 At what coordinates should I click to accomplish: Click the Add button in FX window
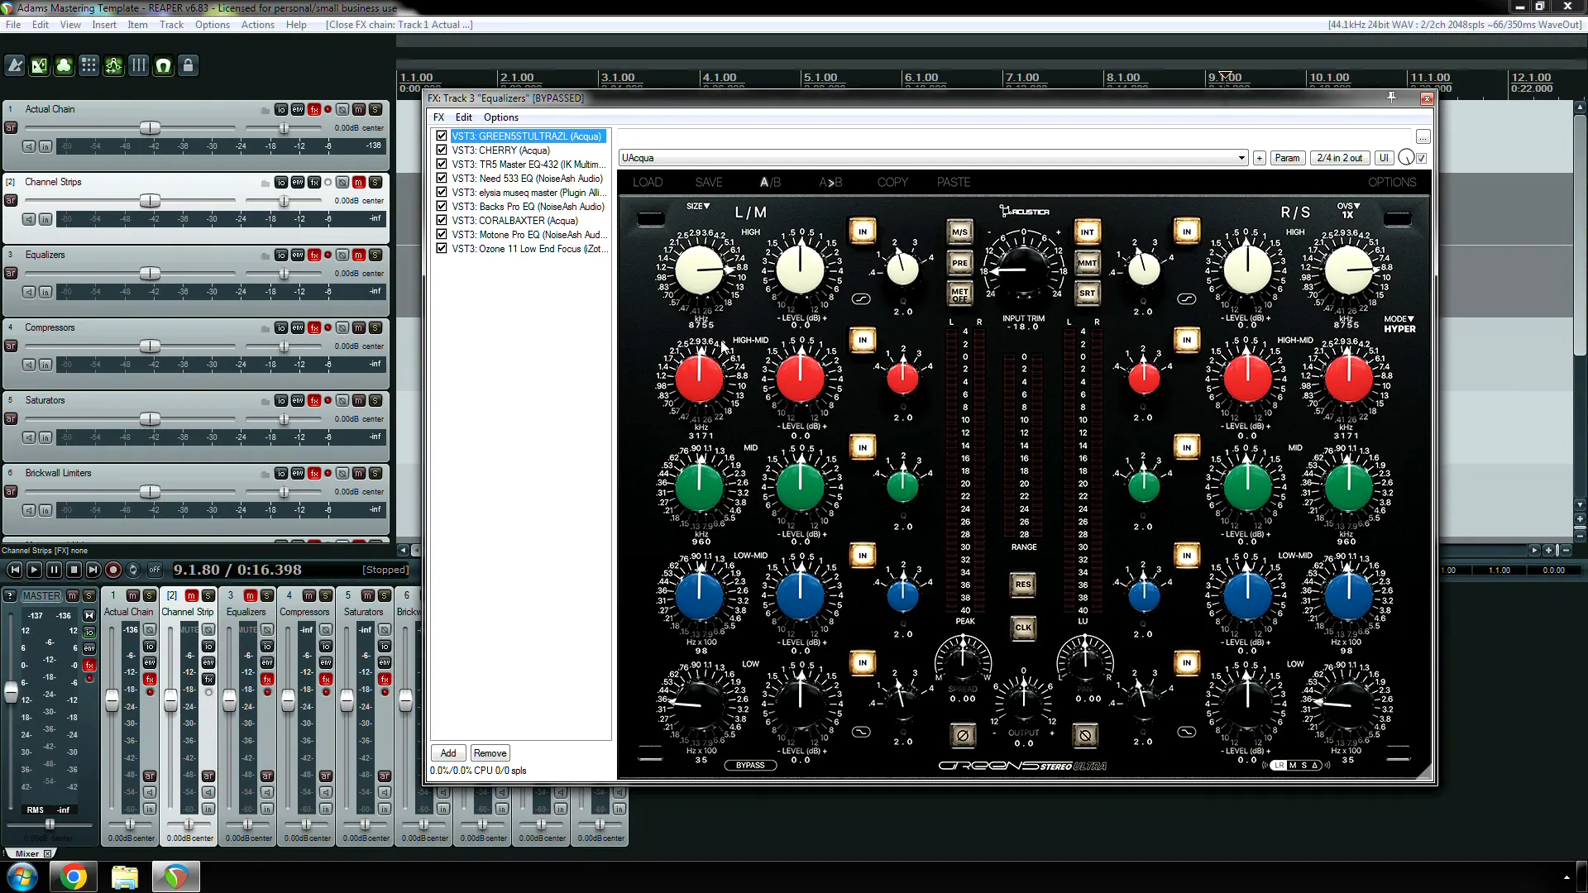[x=448, y=753]
